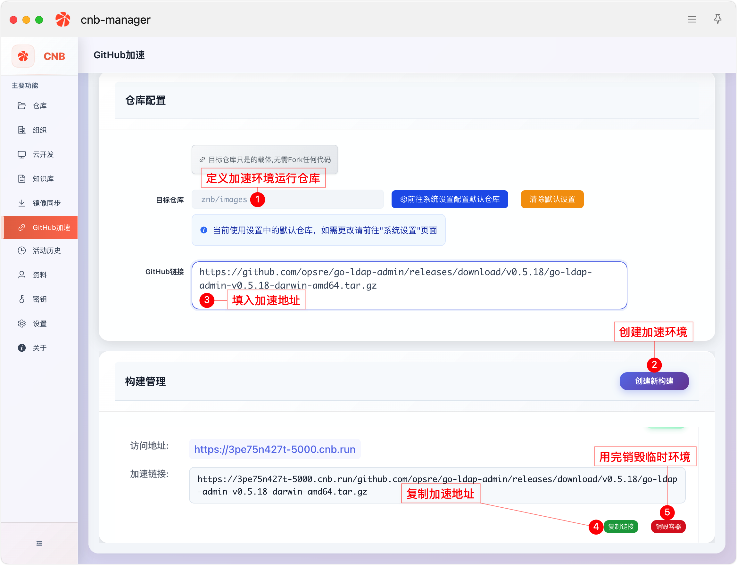The height and width of the screenshot is (565, 737).
Task: Click the monitor icon beside 云开发
Action: pos(22,155)
